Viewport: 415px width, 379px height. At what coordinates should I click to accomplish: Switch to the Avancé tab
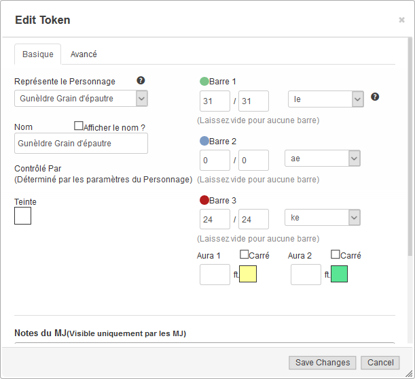point(84,54)
